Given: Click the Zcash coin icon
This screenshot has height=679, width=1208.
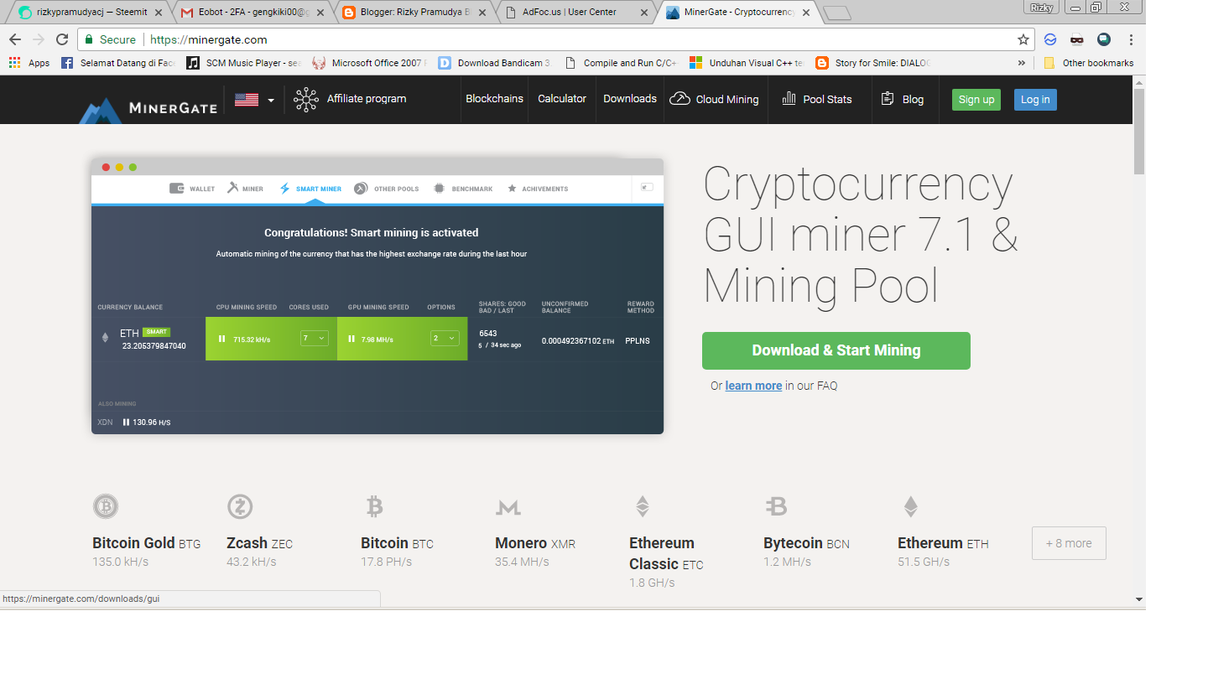Looking at the screenshot, I should (240, 506).
